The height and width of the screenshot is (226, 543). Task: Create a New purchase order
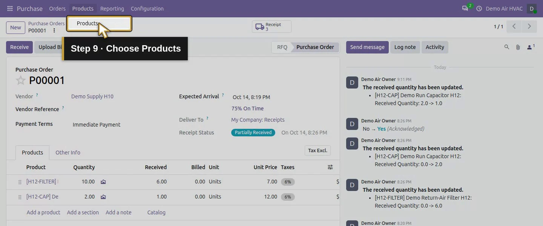pos(15,27)
